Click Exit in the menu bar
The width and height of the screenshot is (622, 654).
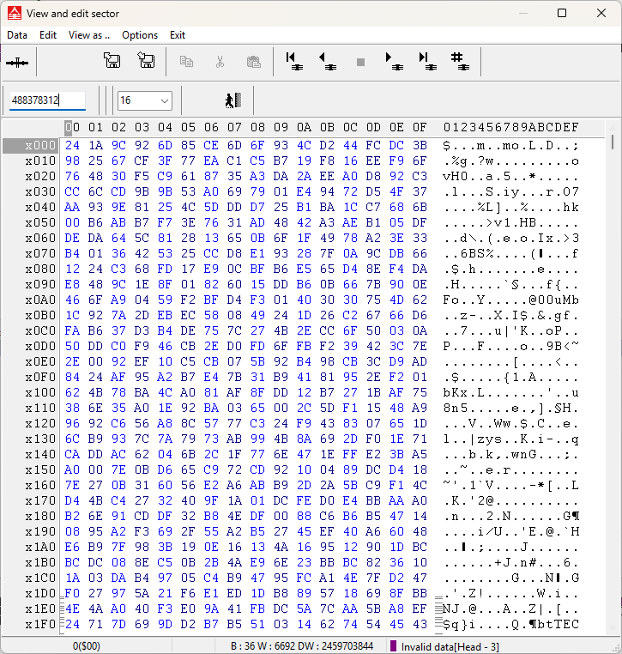(x=178, y=35)
